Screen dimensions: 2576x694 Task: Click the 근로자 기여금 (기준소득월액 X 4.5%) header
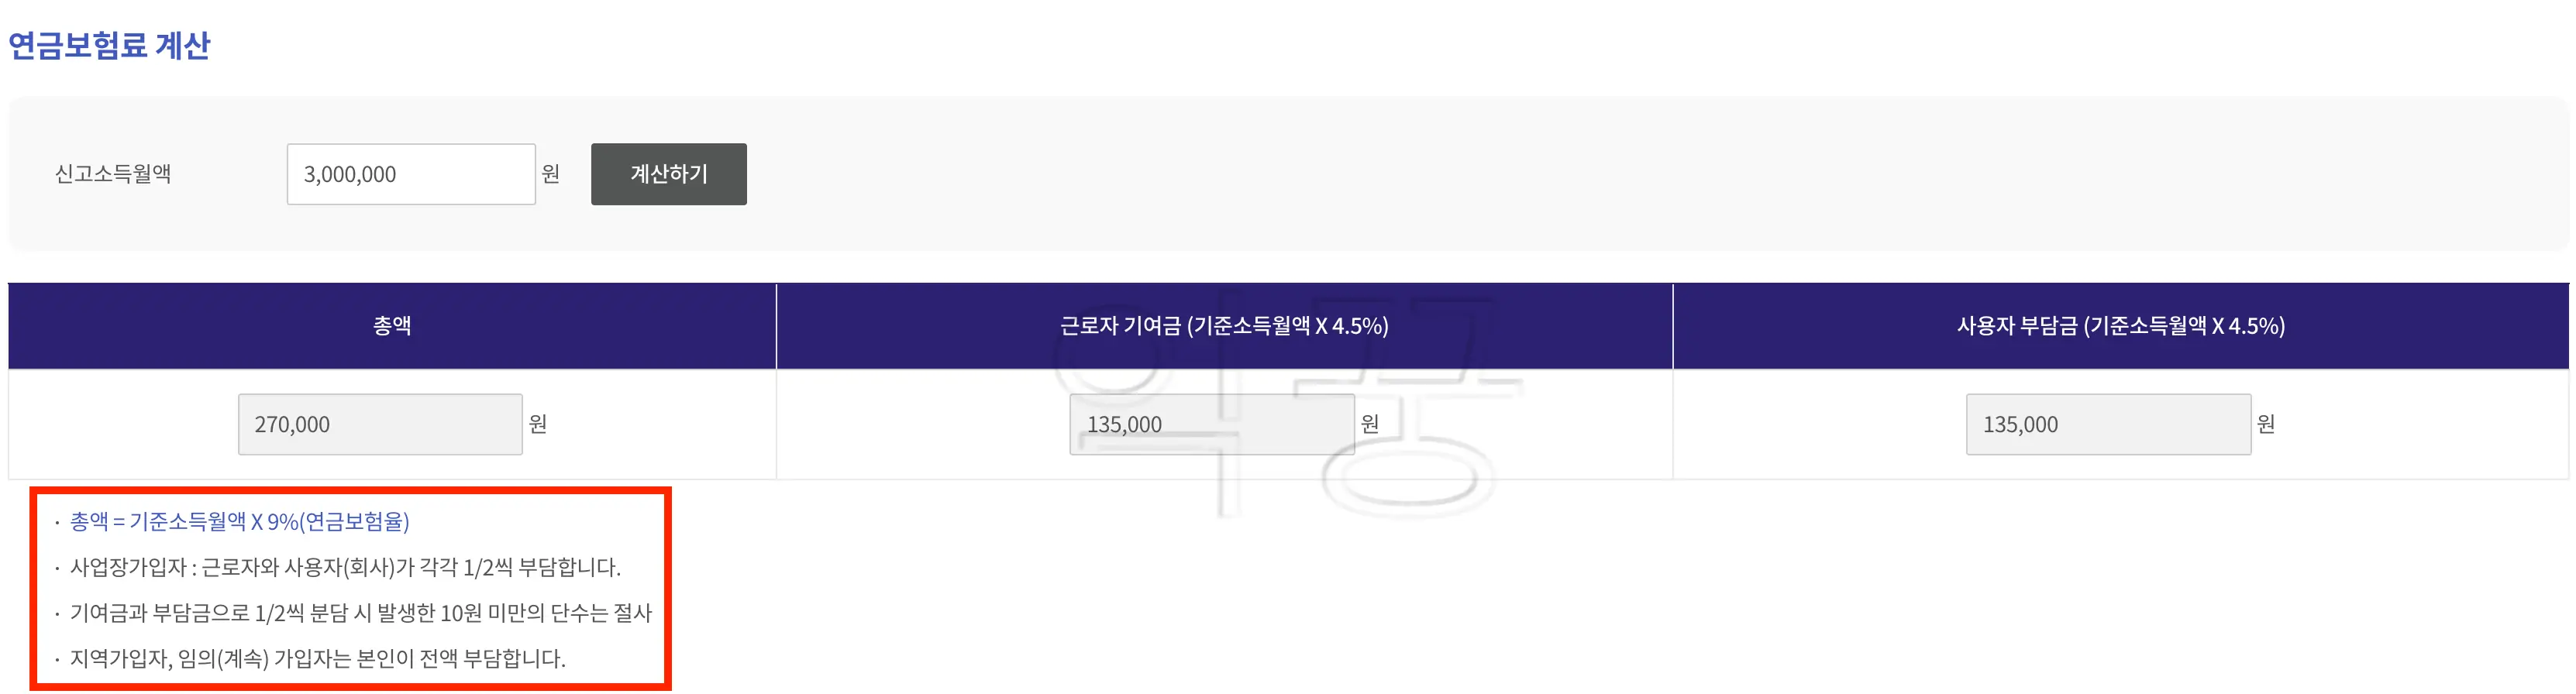1222,324
